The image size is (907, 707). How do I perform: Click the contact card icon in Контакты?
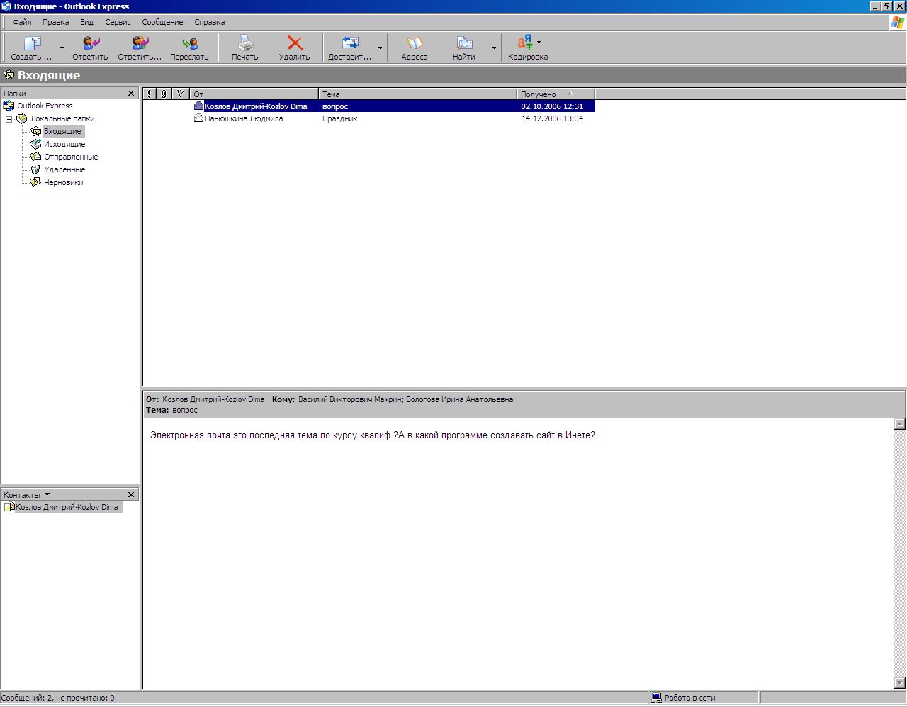[9, 507]
